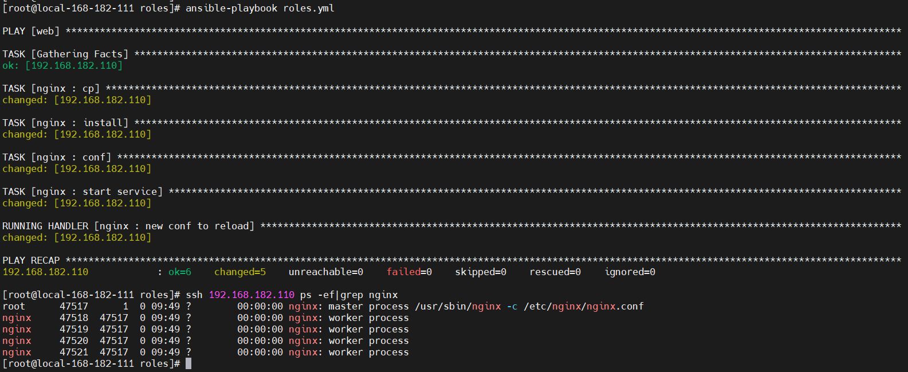Click the magenta IP in the ssh command
This screenshot has height=372, width=908.
point(251,295)
